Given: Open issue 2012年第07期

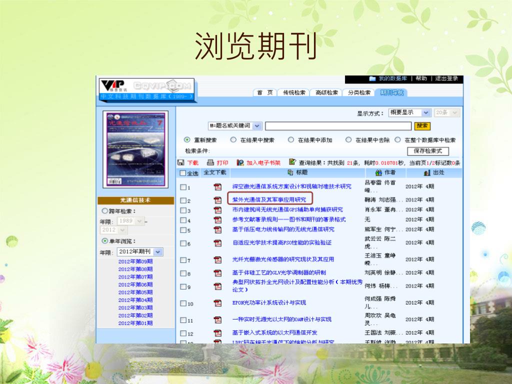Looking at the screenshot, I should pos(135,277).
